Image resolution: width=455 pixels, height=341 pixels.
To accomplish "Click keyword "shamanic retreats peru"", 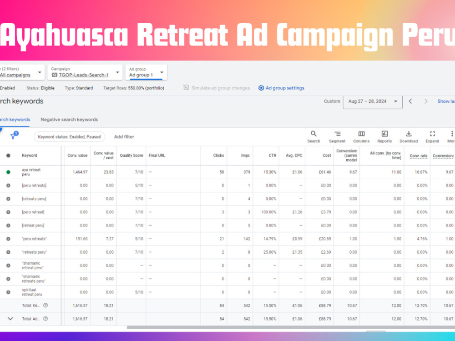I will (33, 279).
